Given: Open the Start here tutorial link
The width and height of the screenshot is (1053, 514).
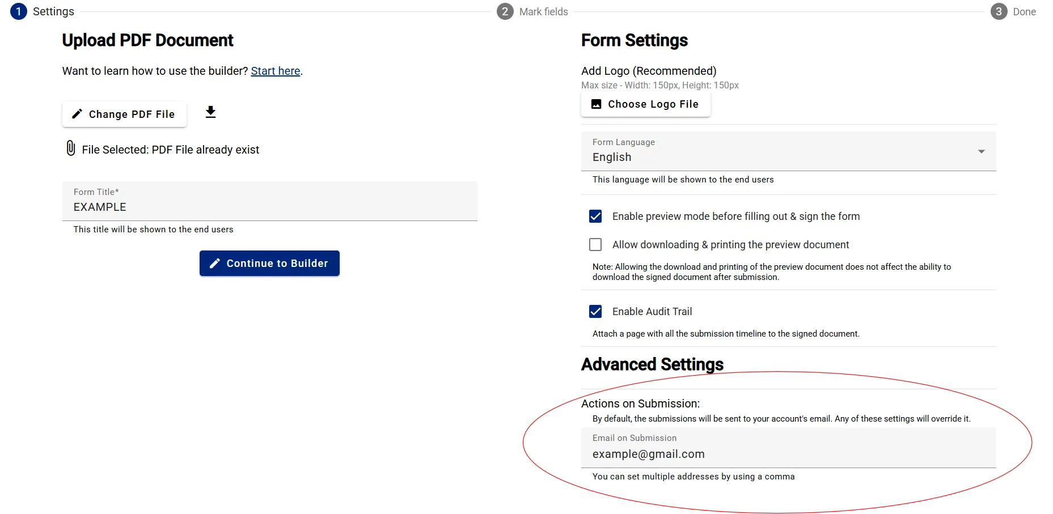Looking at the screenshot, I should [276, 71].
